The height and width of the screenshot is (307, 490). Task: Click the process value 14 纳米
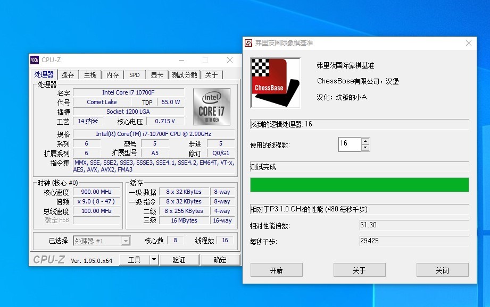click(x=88, y=121)
